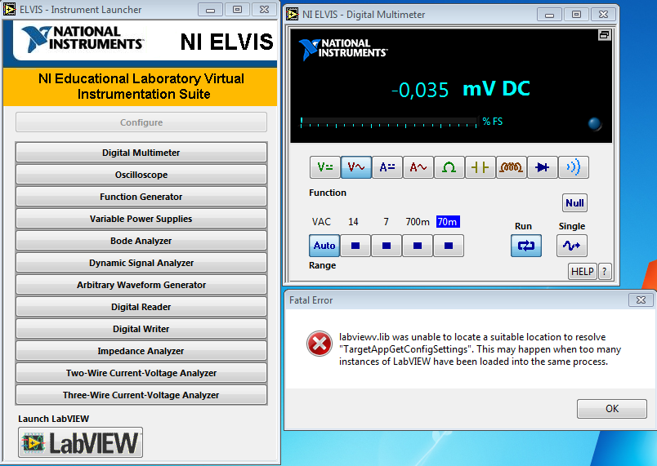Image resolution: width=657 pixels, height=466 pixels.
Task: Click restore icon in multimeter display corner
Action: click(x=604, y=35)
